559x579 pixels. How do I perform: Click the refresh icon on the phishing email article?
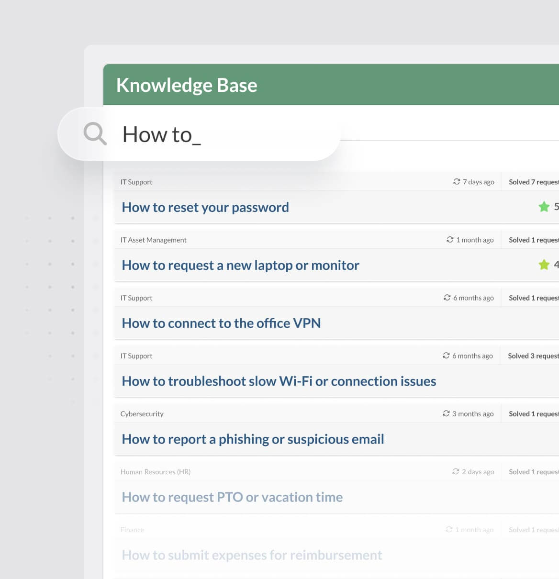point(446,413)
